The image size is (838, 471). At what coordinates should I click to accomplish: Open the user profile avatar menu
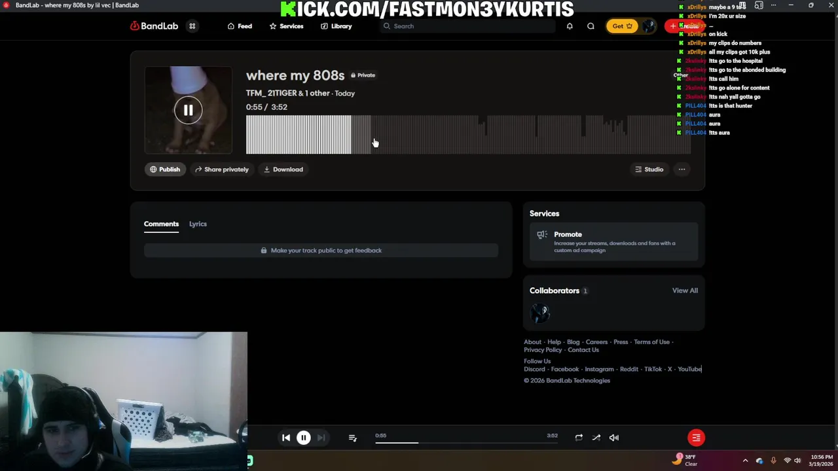click(649, 26)
